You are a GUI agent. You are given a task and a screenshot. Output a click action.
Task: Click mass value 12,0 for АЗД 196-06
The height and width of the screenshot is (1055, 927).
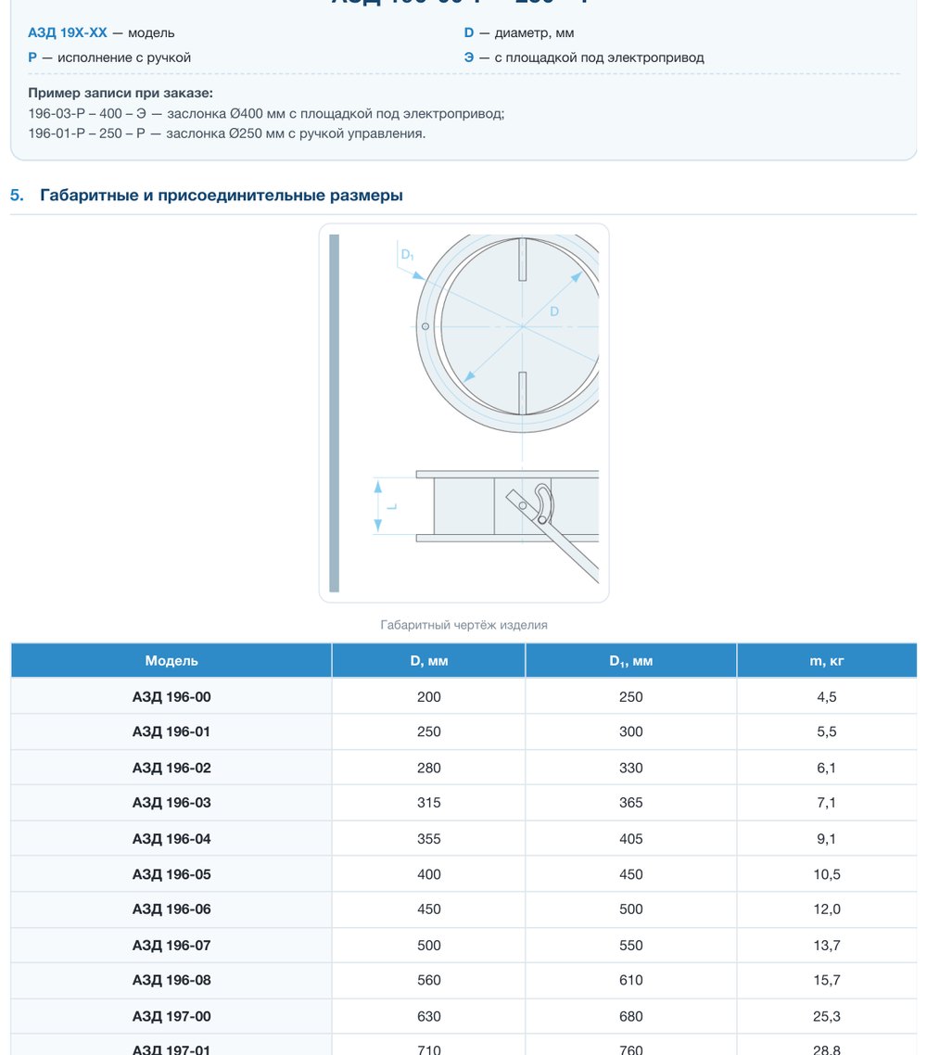tap(827, 909)
